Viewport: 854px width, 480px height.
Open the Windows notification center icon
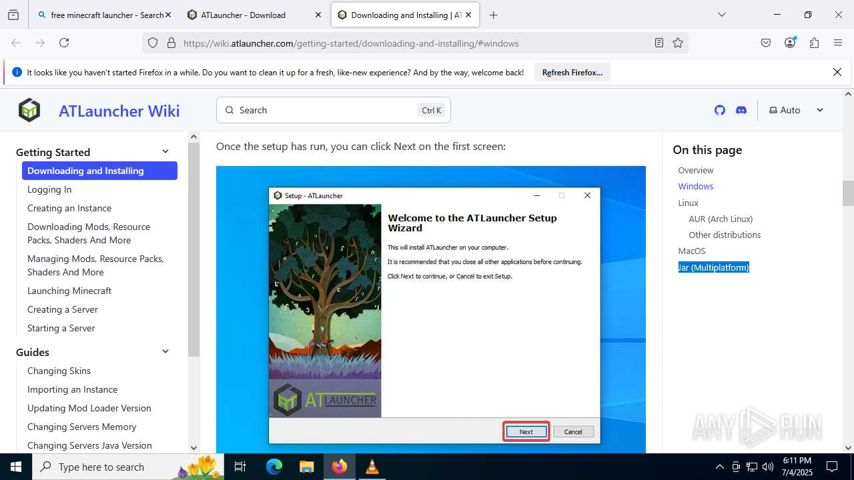click(832, 467)
